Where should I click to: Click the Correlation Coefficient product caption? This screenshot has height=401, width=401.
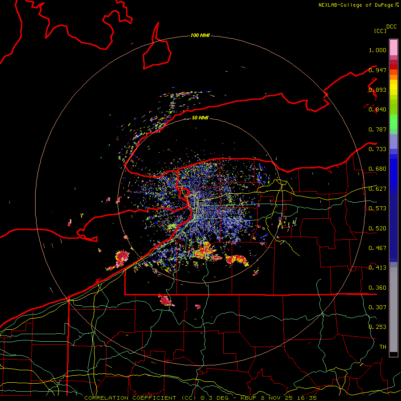pos(200,398)
